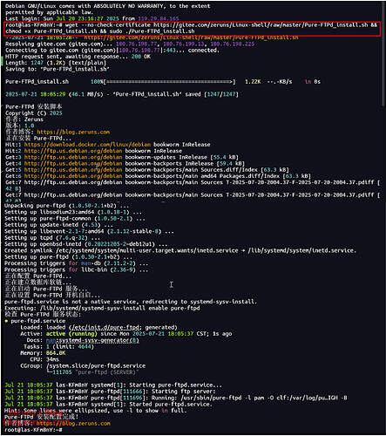
Task: Click the green pure-ftpd.service status dot
Action: click(6, 321)
